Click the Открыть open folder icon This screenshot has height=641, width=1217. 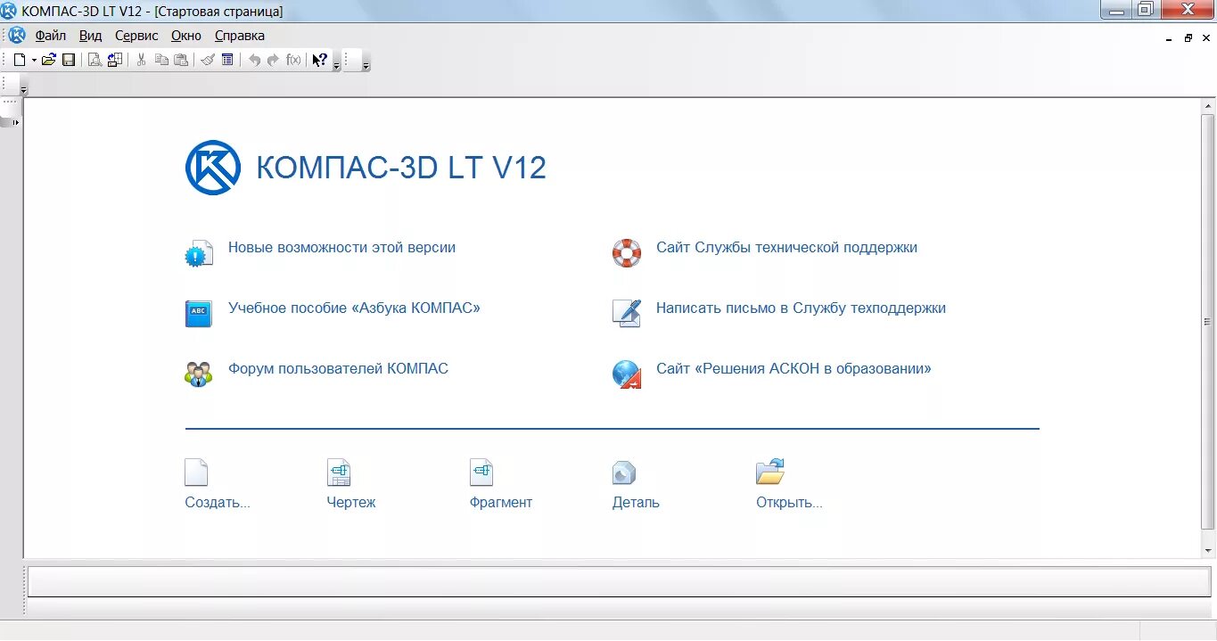(x=769, y=472)
